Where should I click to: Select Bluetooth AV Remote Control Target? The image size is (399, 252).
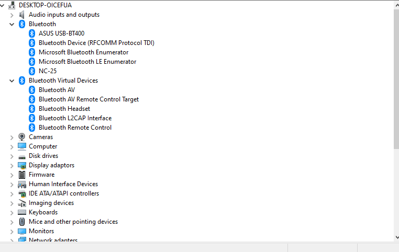tap(88, 99)
